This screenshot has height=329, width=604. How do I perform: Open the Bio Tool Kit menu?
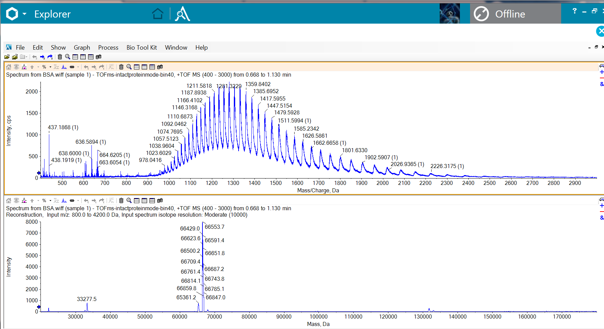coord(141,48)
